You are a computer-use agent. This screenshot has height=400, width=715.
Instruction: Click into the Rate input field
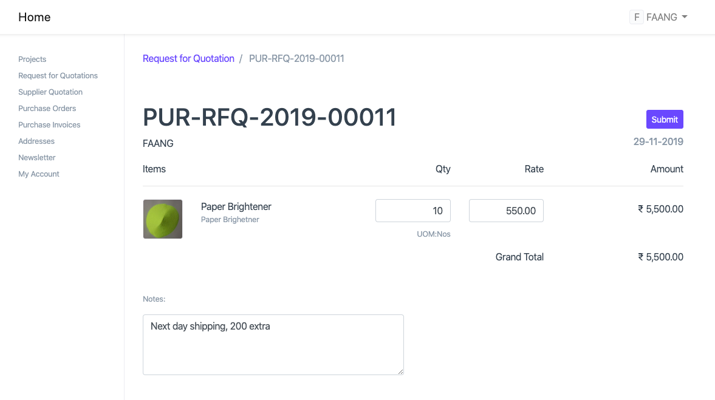(x=506, y=211)
